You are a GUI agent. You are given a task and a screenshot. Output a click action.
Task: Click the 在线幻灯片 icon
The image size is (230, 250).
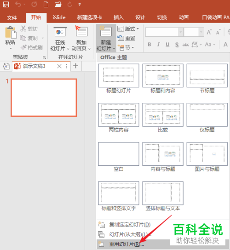click(60, 32)
